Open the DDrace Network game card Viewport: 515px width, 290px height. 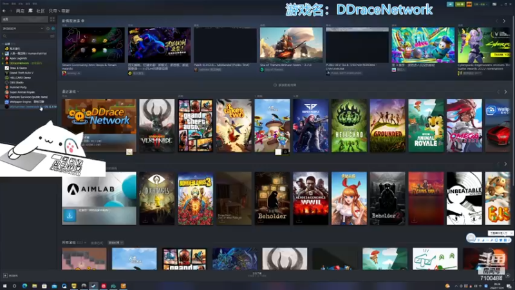99,126
